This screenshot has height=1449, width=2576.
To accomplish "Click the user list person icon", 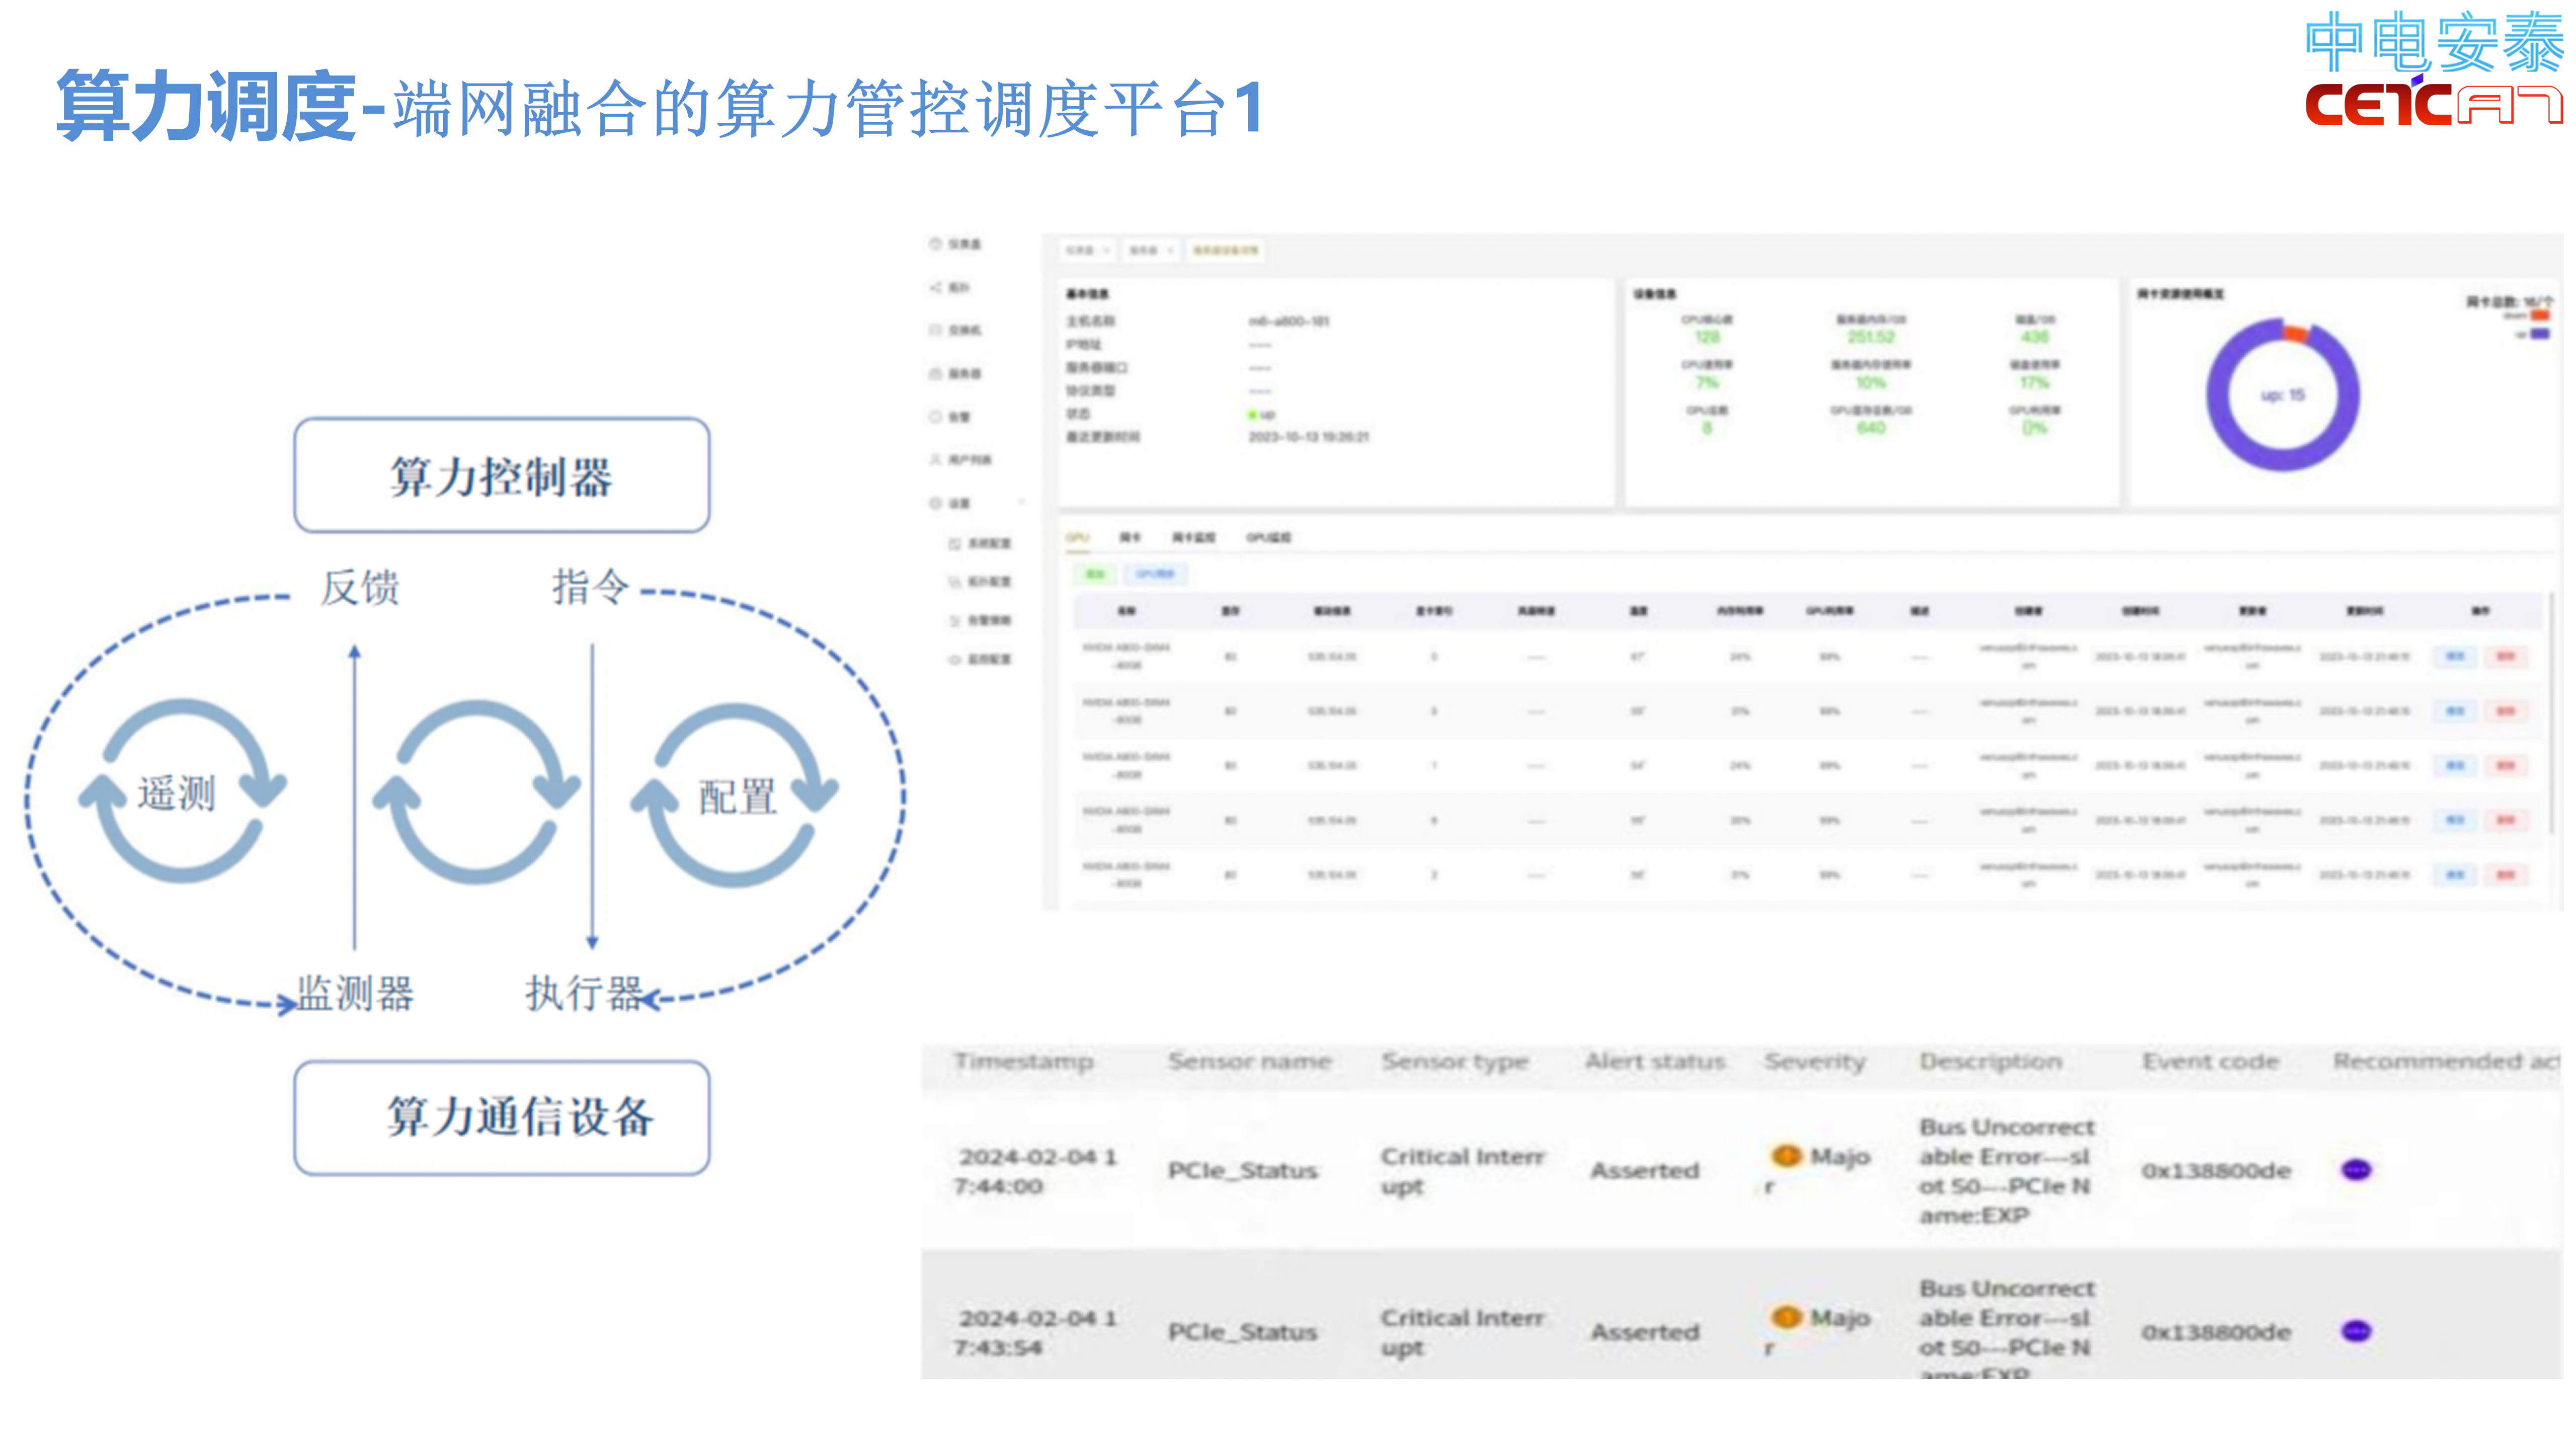I will [936, 459].
